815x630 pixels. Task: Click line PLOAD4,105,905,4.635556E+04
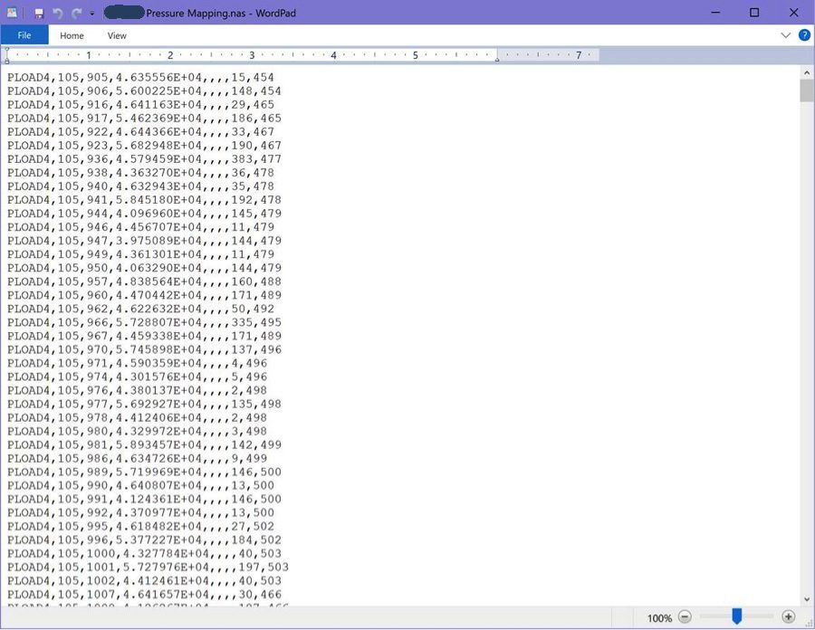click(140, 77)
